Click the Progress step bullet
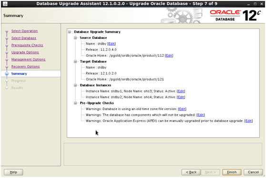 coord(7,81)
